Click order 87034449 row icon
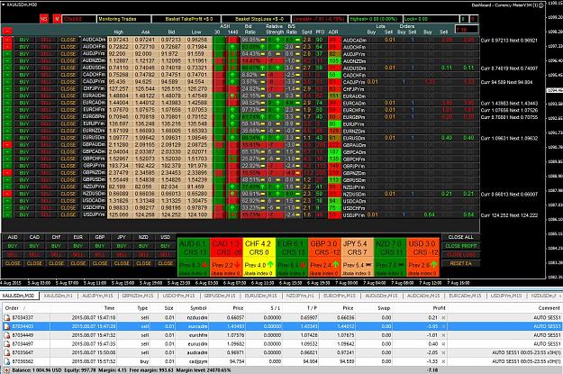Screen dimensions: 563x374 7,335
